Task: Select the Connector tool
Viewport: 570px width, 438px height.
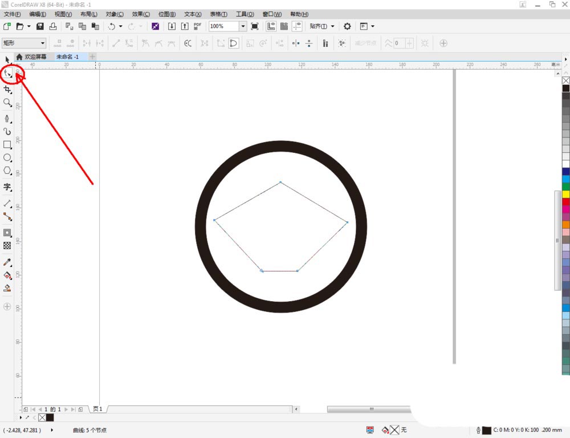Action: 7,217
